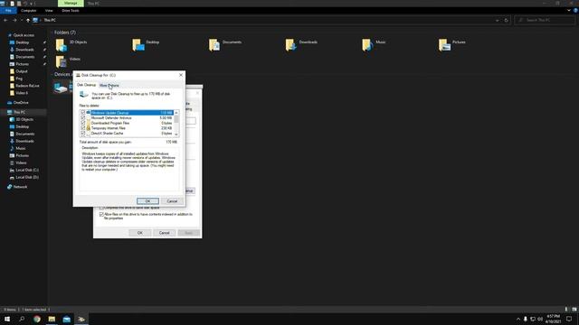Open File Explorer taskbar icon
The width and height of the screenshot is (579, 325).
click(52, 319)
